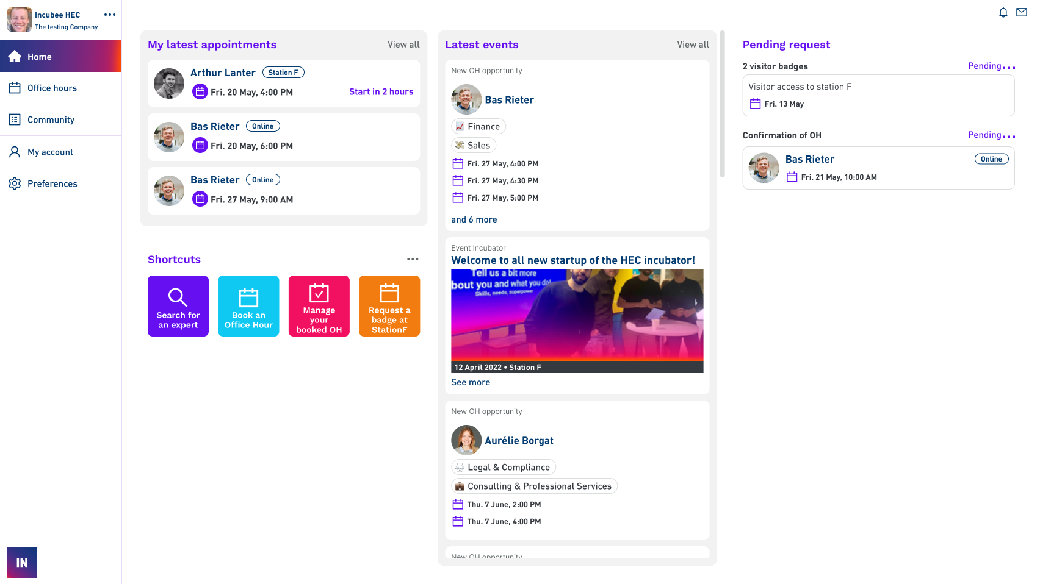Click the Search for an expert shortcut

point(178,306)
